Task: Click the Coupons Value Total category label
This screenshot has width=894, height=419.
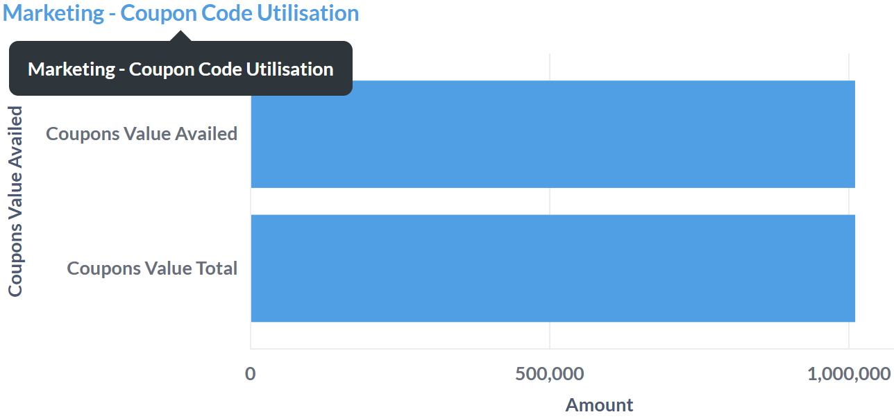Action: (152, 268)
